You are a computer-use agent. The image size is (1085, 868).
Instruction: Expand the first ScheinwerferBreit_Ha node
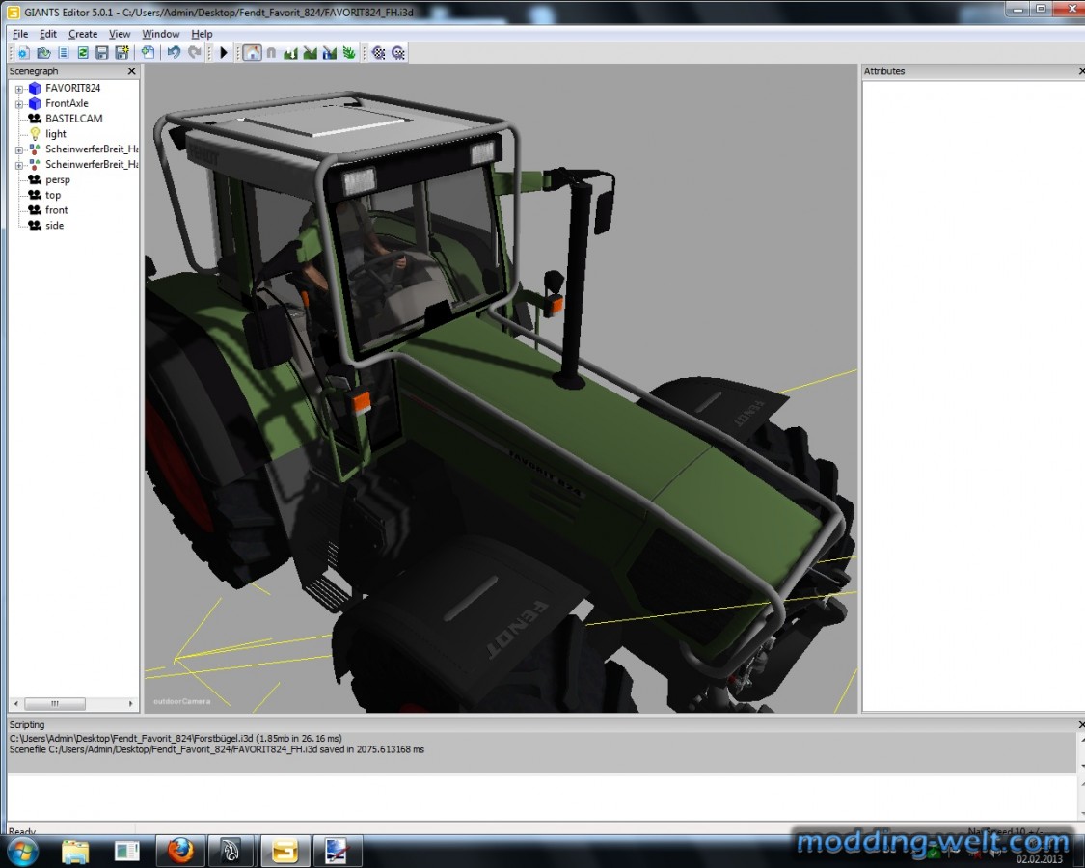(x=19, y=149)
